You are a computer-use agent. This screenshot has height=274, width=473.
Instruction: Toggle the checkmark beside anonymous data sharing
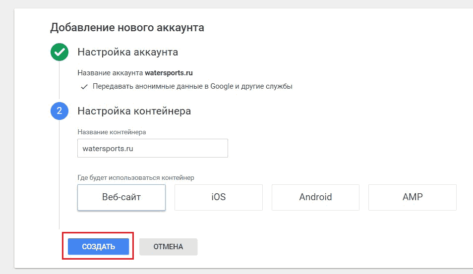click(84, 87)
